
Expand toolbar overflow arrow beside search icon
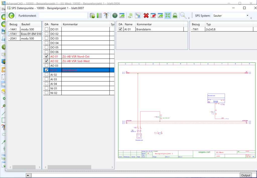coord(189,18)
